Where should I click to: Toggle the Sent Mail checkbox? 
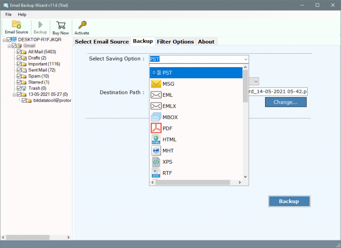click(19, 70)
